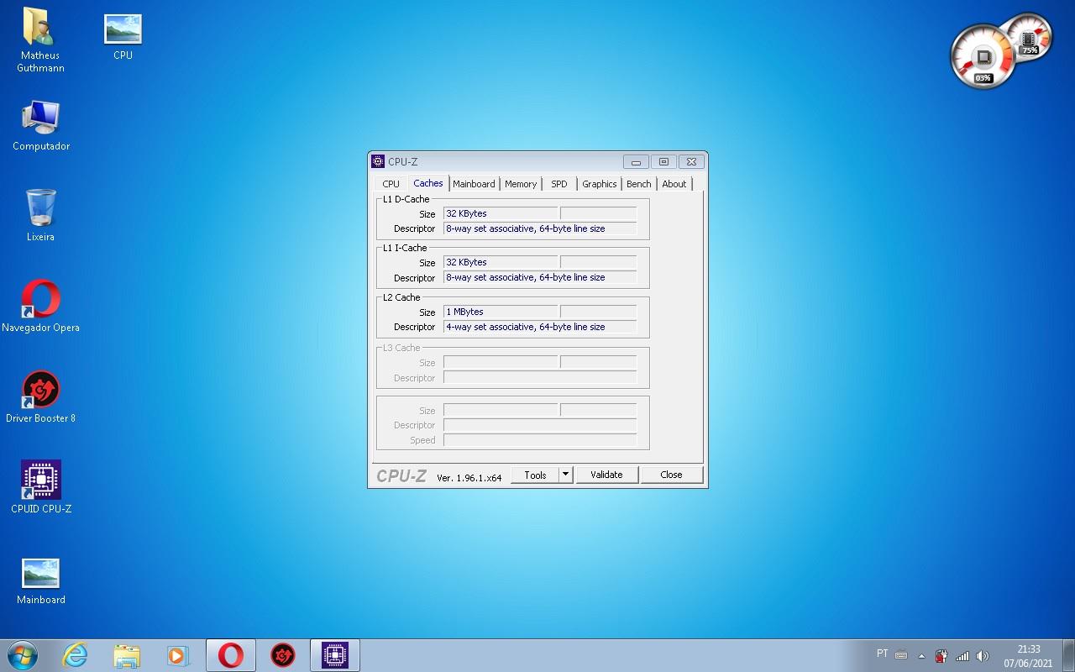Viewport: 1075px width, 672px height.
Task: Open the Matheus Guthmann user folder icon
Action: tap(39, 39)
